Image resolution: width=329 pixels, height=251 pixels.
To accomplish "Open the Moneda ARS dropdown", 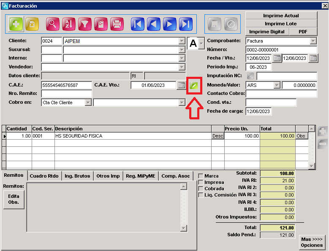I will coord(277,85).
